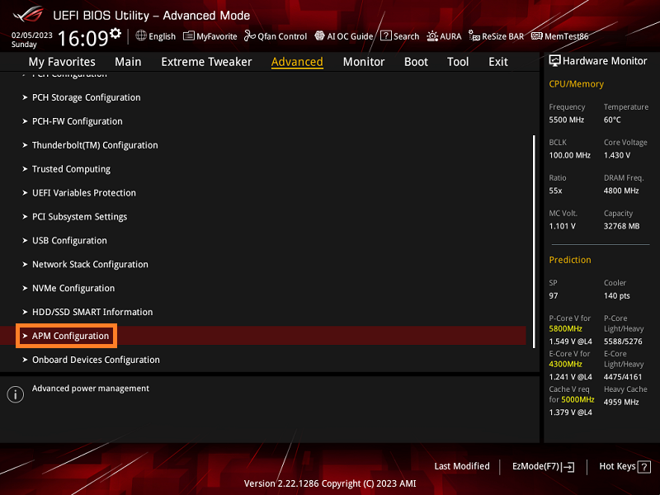Click the settings gear next to the clock
Image resolution: width=660 pixels, height=495 pixels.
(115, 33)
